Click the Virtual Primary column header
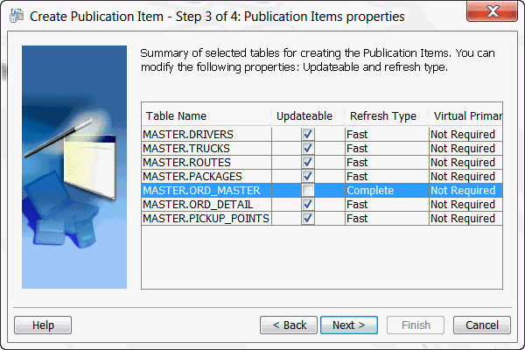This screenshot has height=350, width=525. coord(465,115)
